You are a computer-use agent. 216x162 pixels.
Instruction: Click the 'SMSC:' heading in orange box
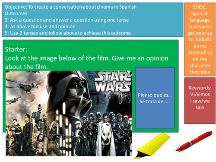click(x=200, y=7)
